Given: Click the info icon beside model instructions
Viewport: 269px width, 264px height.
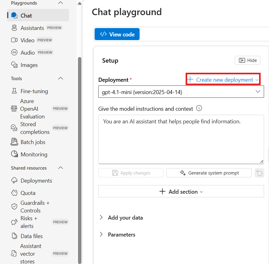Looking at the screenshot, I should coord(199,108).
